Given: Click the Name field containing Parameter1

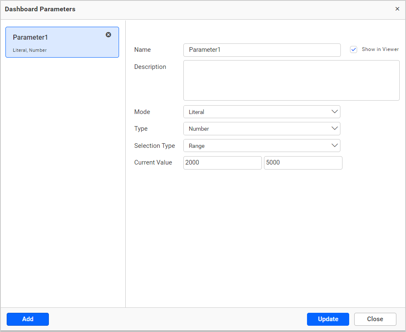Looking at the screenshot, I should point(262,50).
